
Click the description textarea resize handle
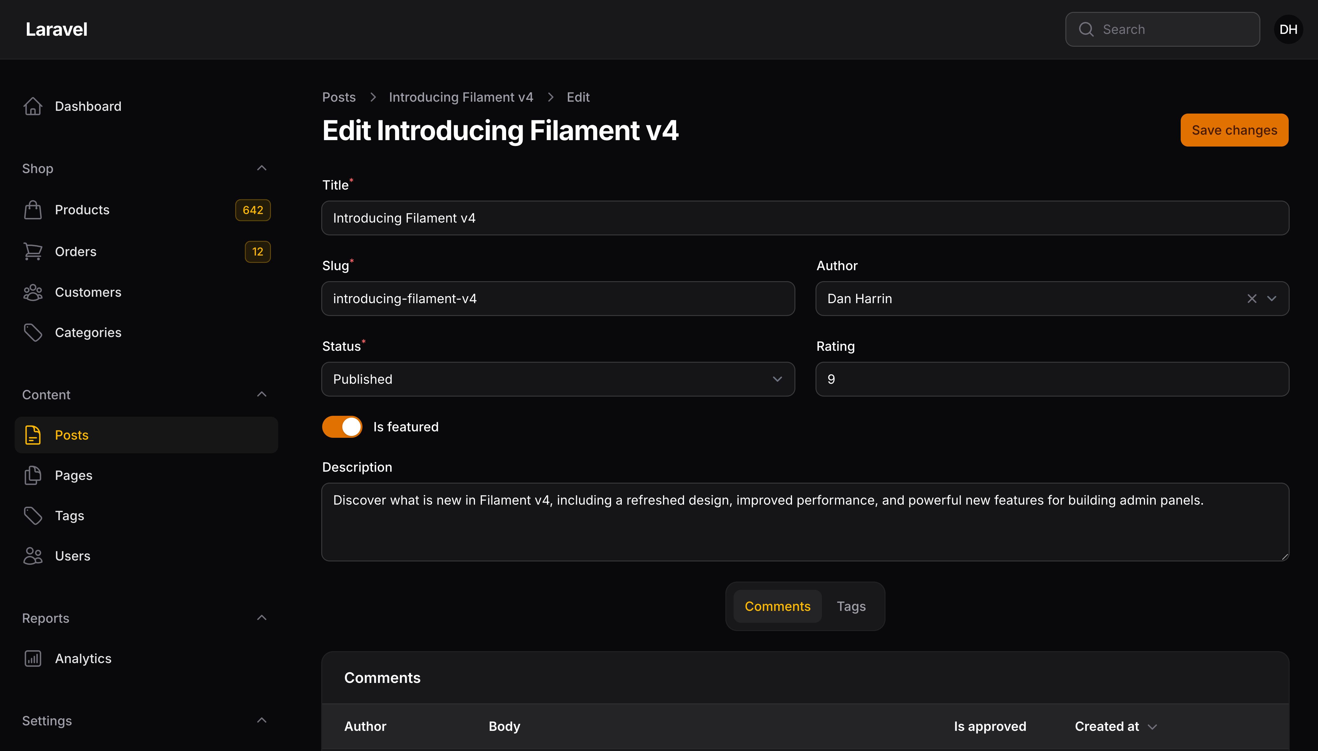pyautogui.click(x=1284, y=557)
